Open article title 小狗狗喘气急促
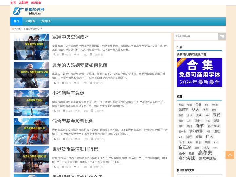236x177 pixels. [68, 93]
